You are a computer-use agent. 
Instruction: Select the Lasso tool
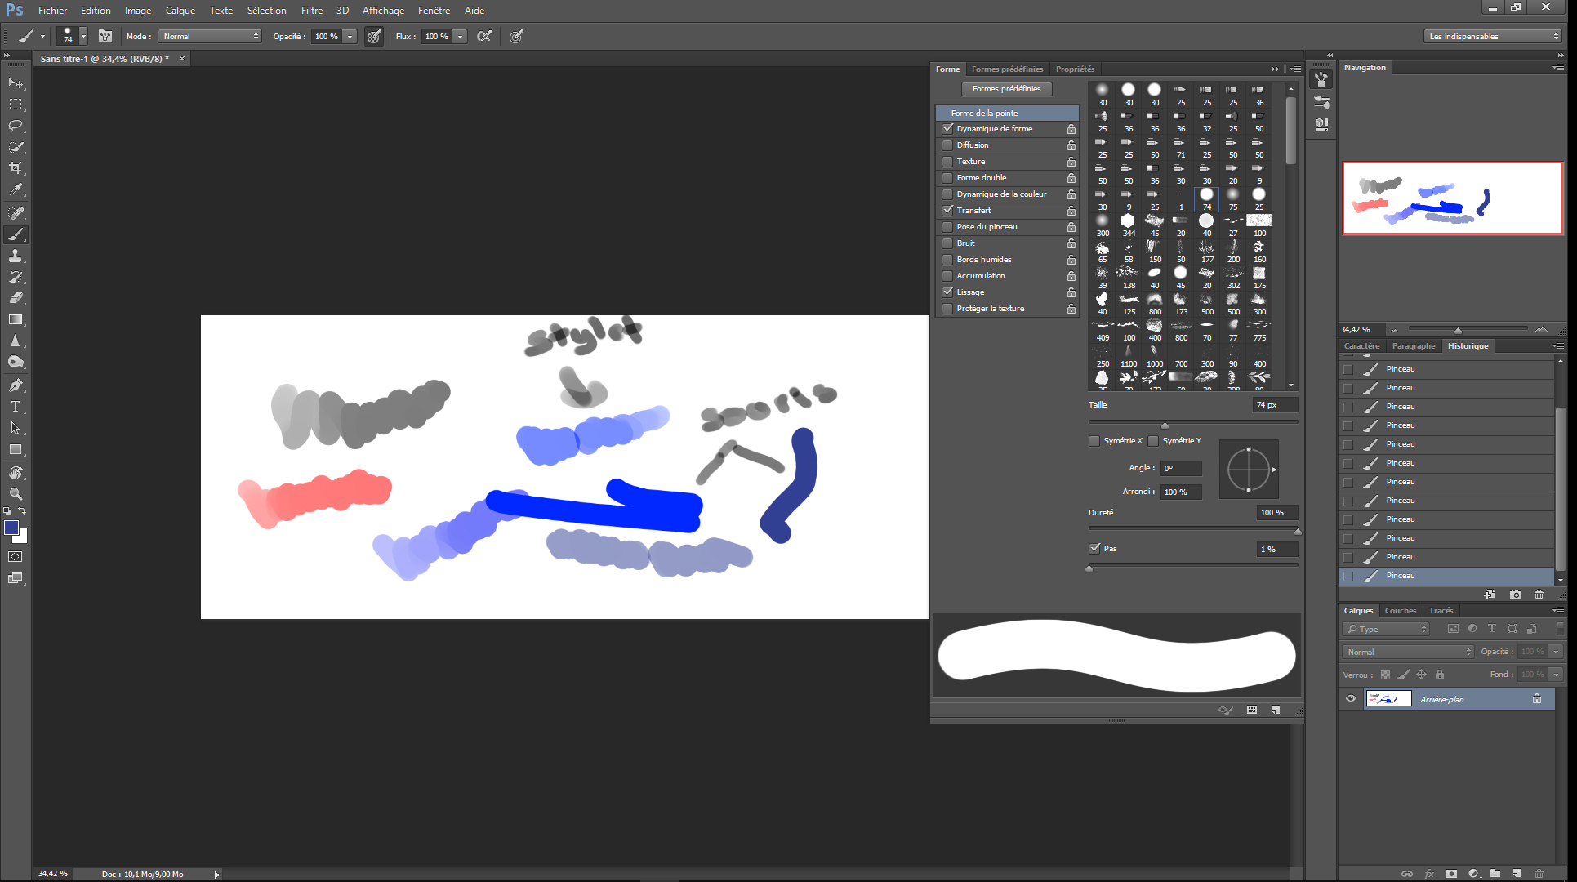pos(16,126)
